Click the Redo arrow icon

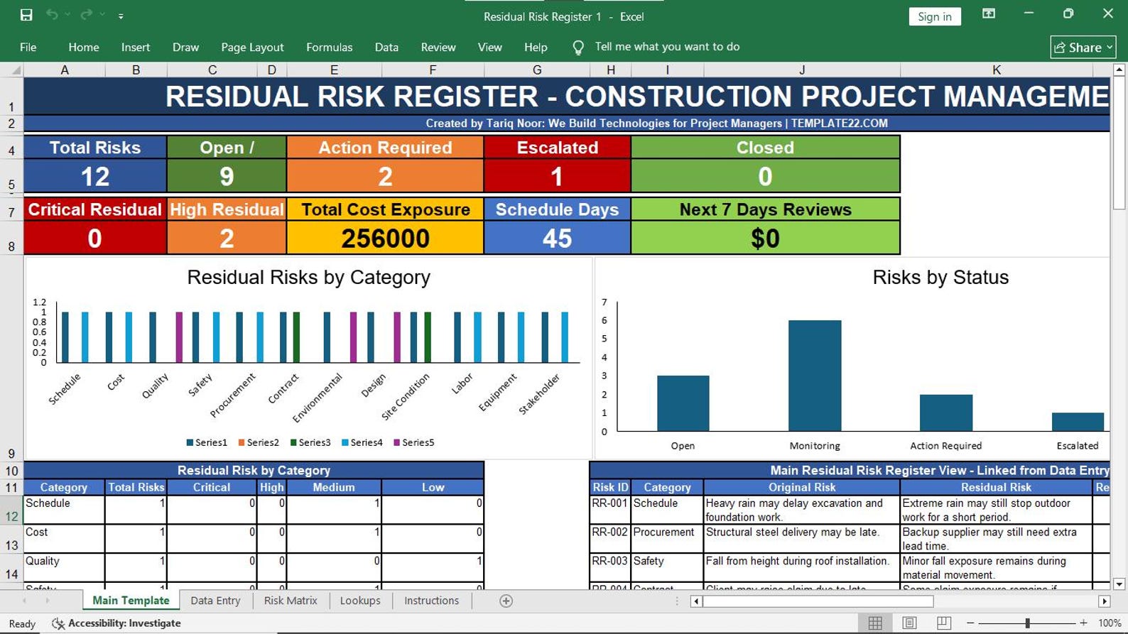click(86, 15)
